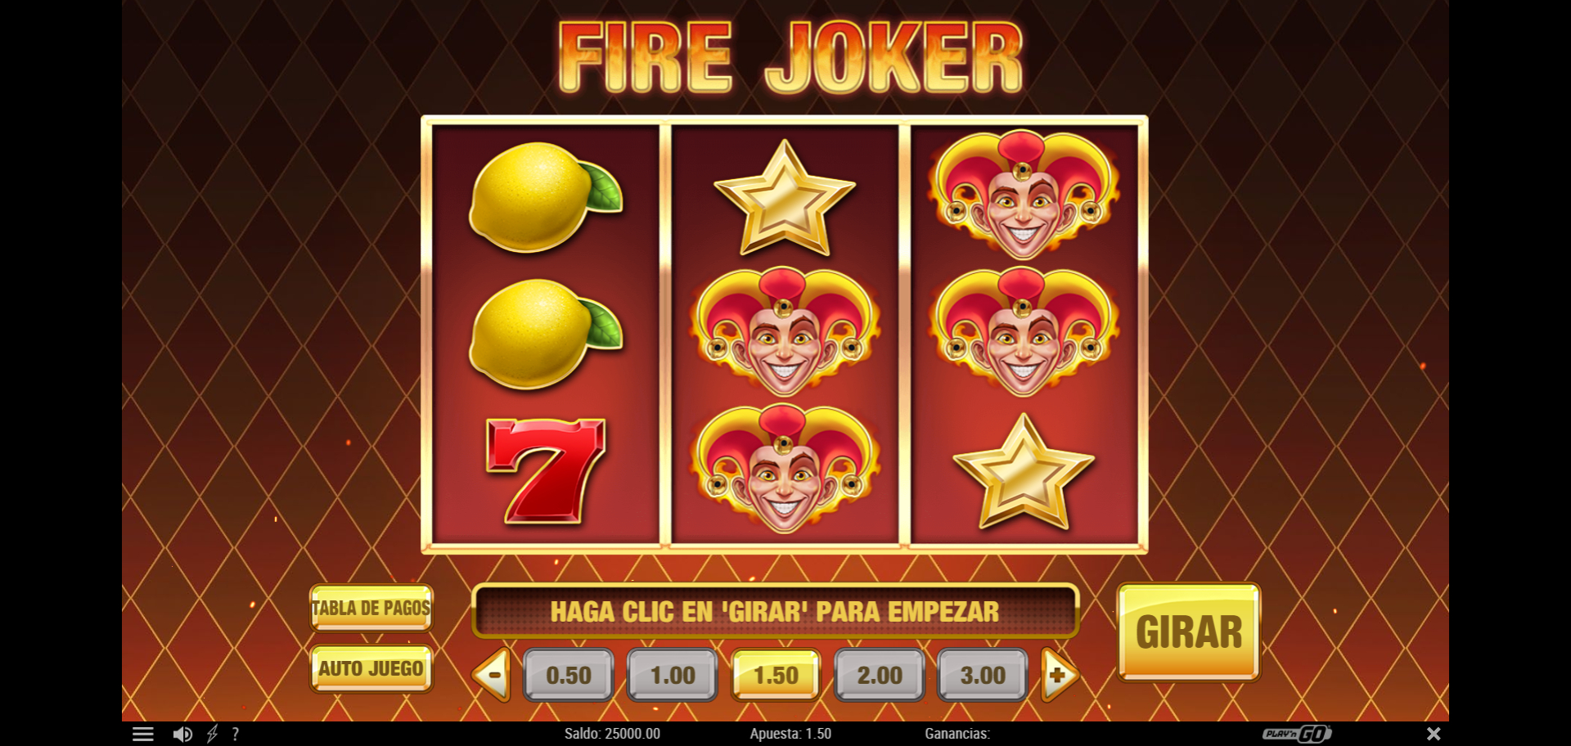Select the 0.50 bet option
Image resolution: width=1571 pixels, height=746 pixels.
point(569,675)
